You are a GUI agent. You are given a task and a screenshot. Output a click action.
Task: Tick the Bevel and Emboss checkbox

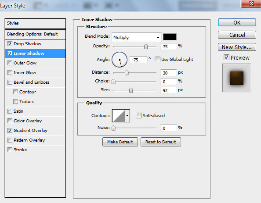pos(10,82)
